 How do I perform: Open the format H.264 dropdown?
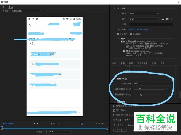click(144, 14)
